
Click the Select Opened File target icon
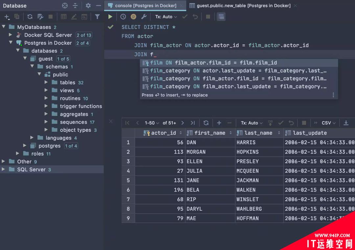[65, 6]
